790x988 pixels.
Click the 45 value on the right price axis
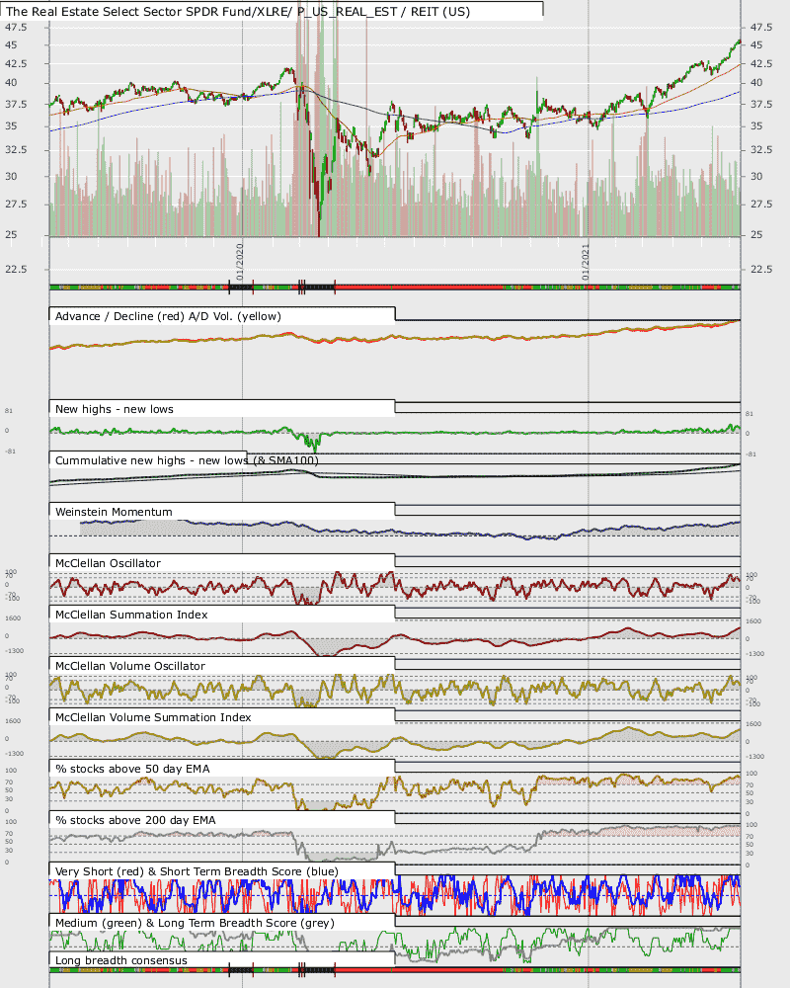tap(756, 44)
